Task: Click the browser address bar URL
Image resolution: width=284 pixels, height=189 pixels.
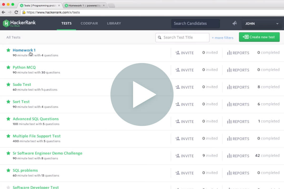Action: (53, 12)
